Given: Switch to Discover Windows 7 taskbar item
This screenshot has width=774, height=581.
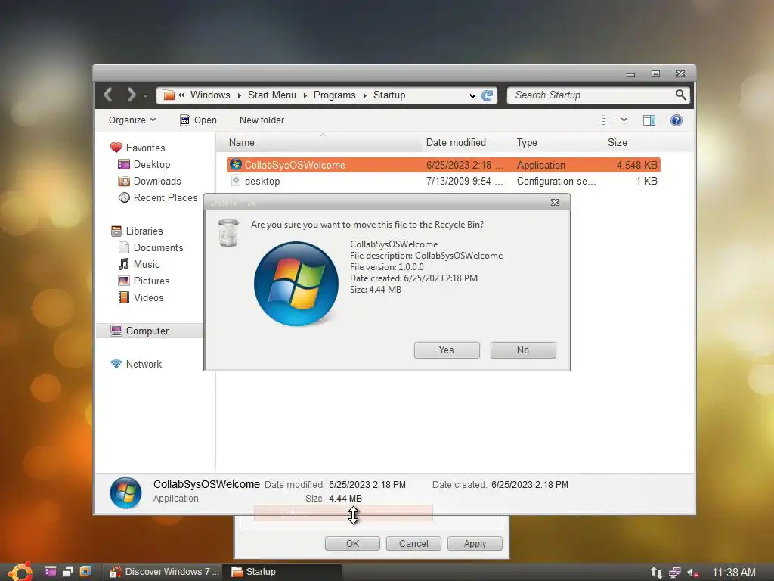Looking at the screenshot, I should 163,572.
